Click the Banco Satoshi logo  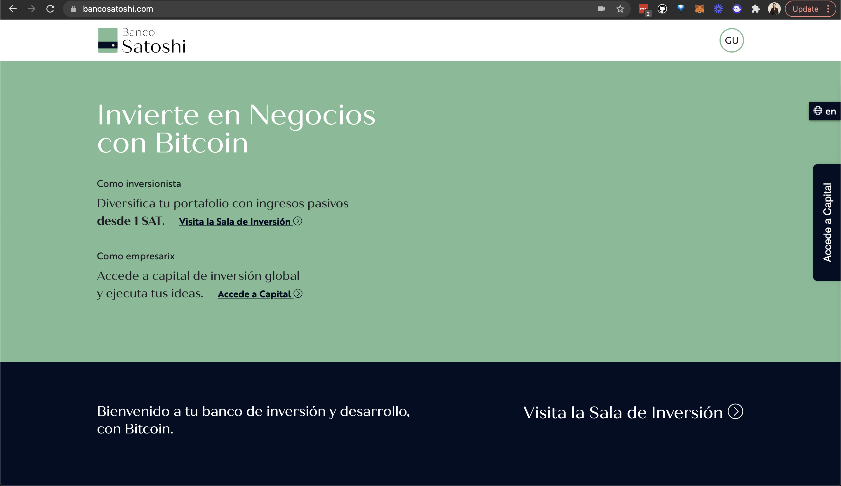pyautogui.click(x=142, y=40)
